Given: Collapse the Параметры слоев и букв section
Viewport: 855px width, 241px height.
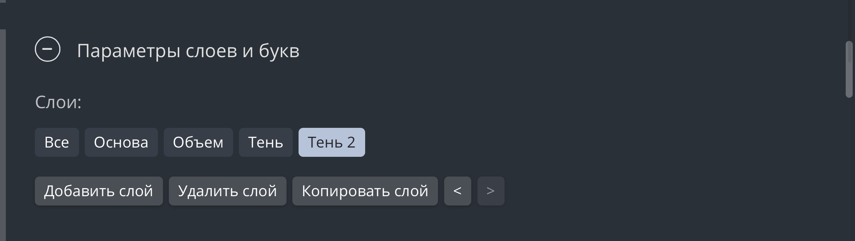Looking at the screenshot, I should tap(48, 49).
